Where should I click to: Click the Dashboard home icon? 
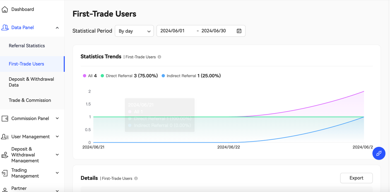[5, 9]
